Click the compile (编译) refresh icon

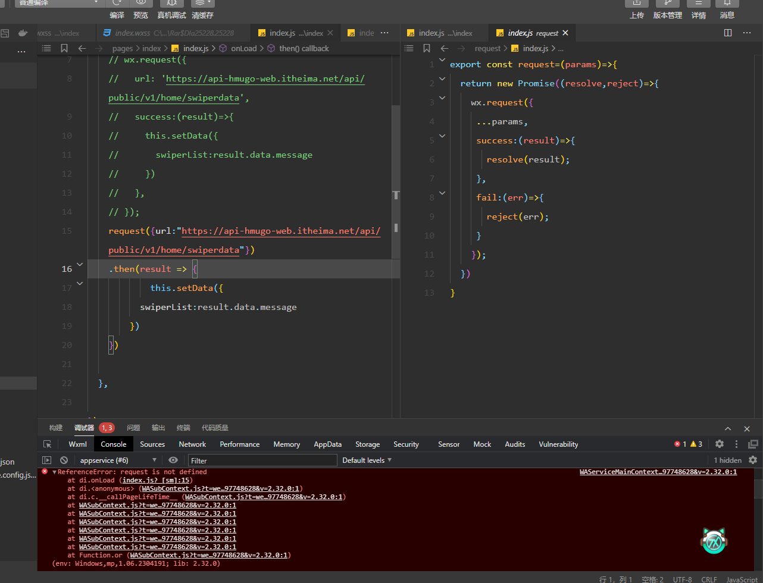(x=117, y=3)
